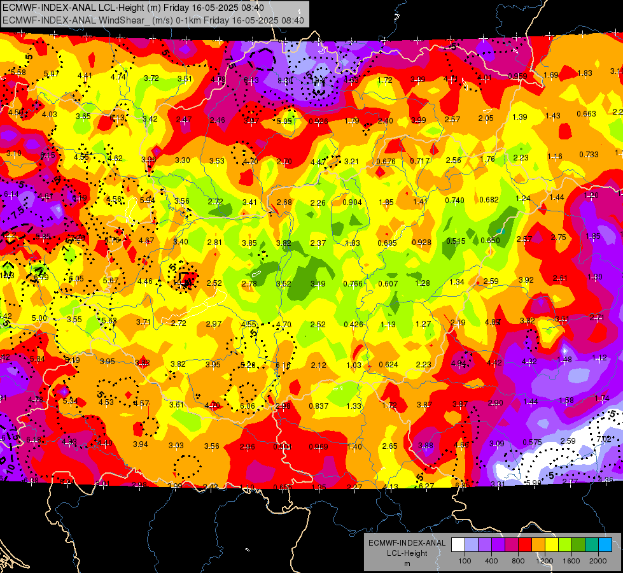Click the grid value 6.06

point(248,406)
